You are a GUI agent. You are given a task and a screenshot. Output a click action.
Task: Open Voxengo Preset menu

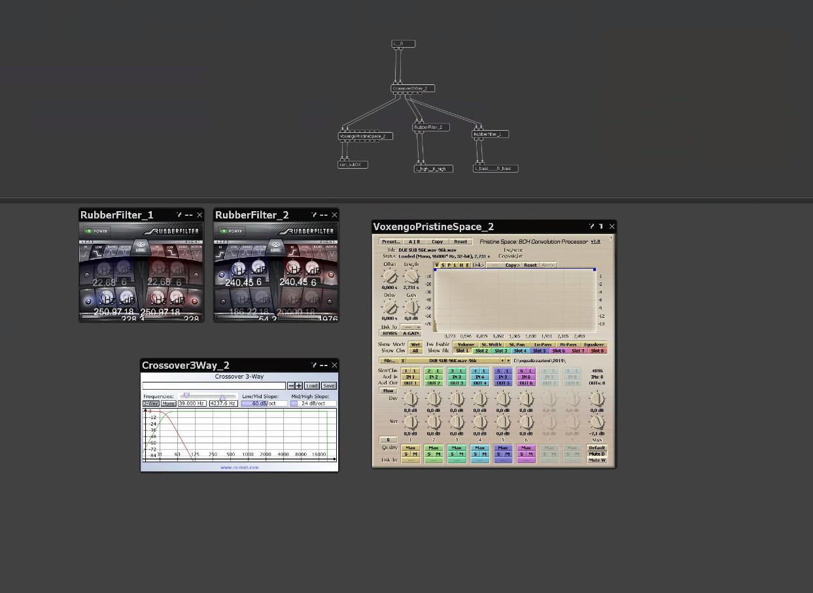391,241
